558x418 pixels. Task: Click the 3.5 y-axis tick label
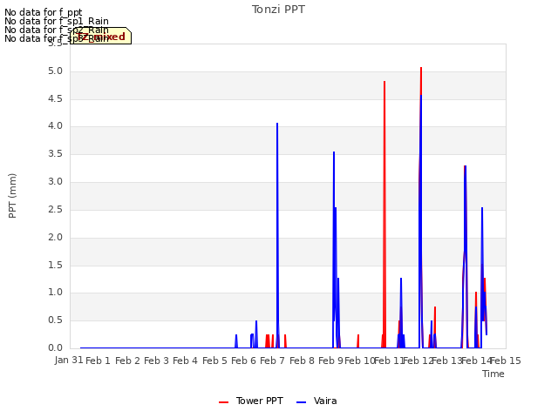[x=55, y=154]
